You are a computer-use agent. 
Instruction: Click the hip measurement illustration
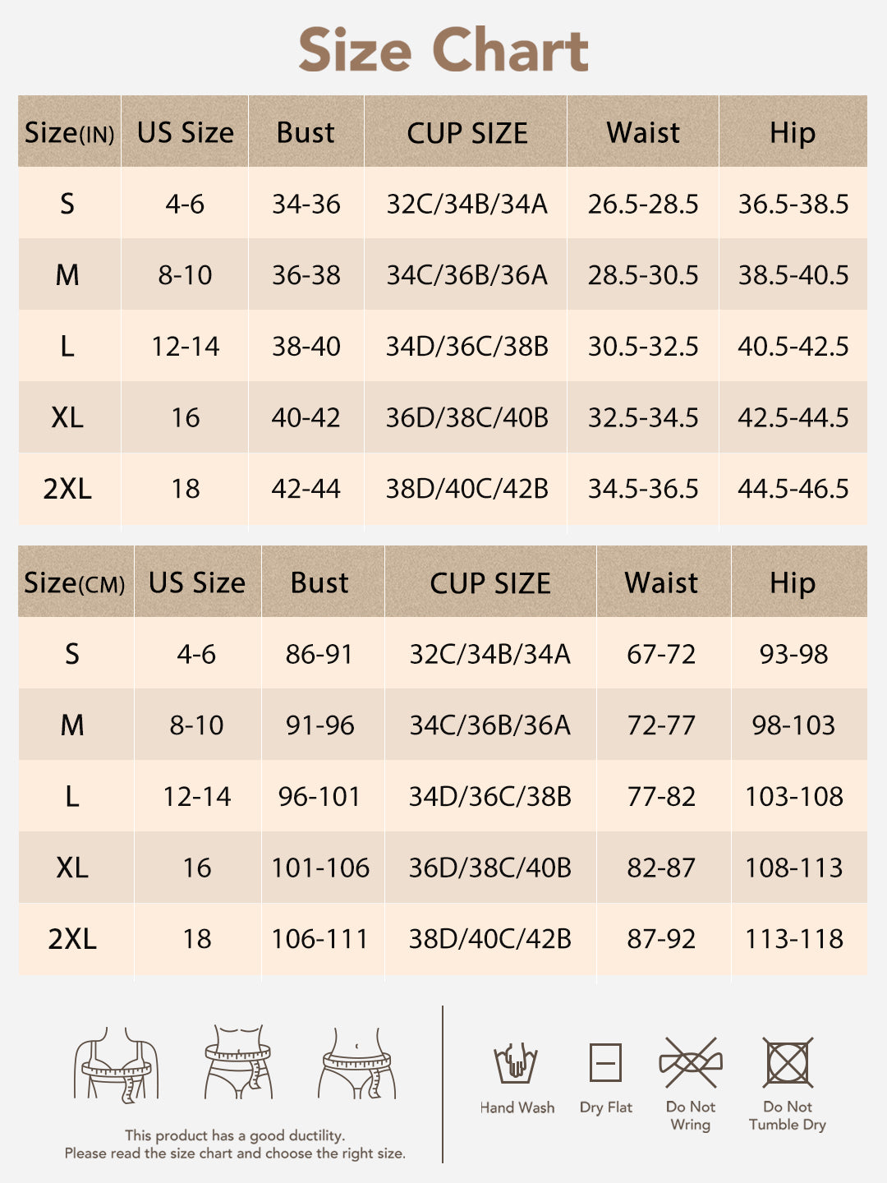357,1063
